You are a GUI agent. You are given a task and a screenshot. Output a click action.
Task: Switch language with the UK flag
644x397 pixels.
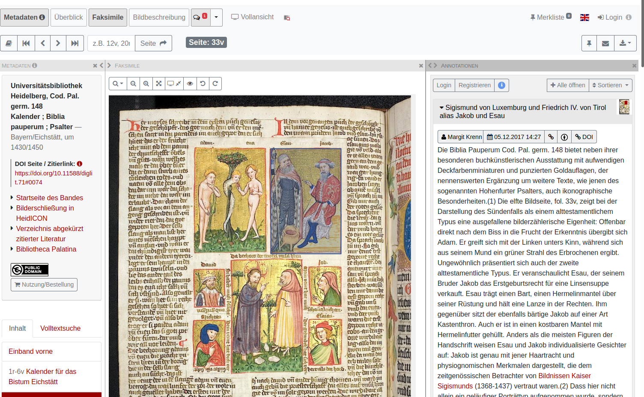tap(584, 18)
